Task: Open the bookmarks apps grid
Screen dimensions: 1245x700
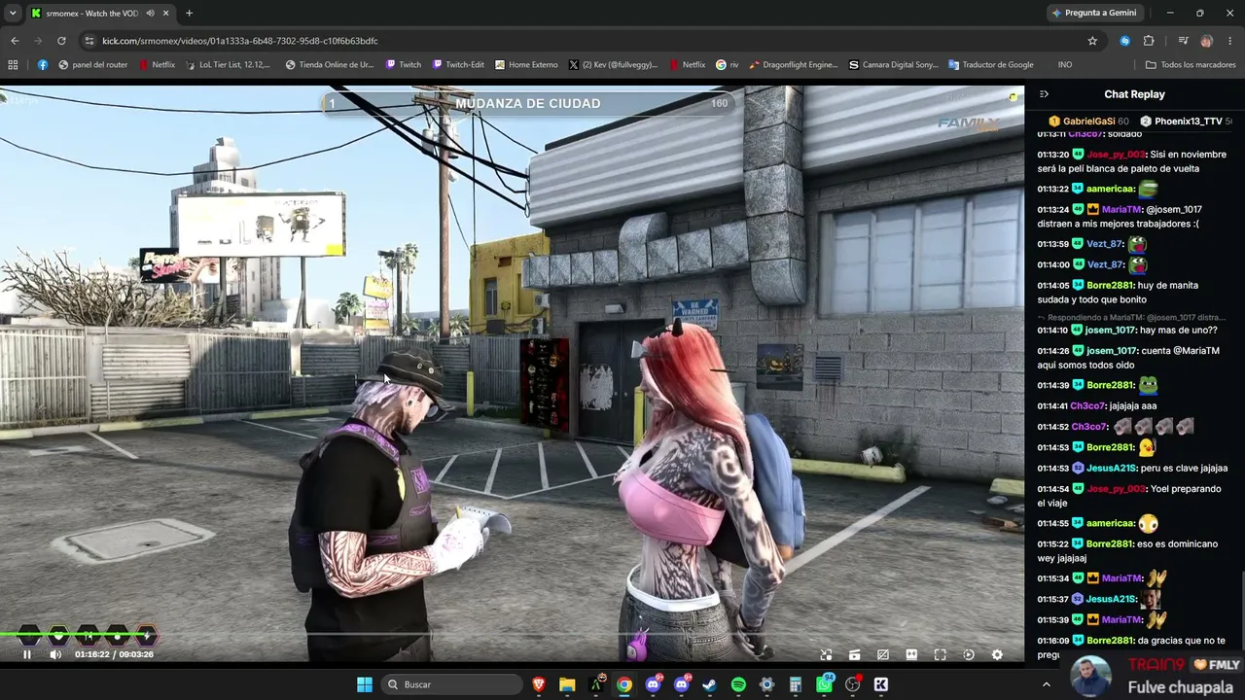Action: pyautogui.click(x=13, y=65)
